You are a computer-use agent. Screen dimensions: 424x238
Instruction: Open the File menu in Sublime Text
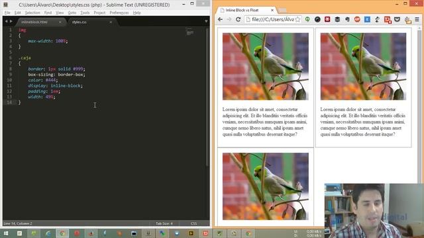[7, 13]
